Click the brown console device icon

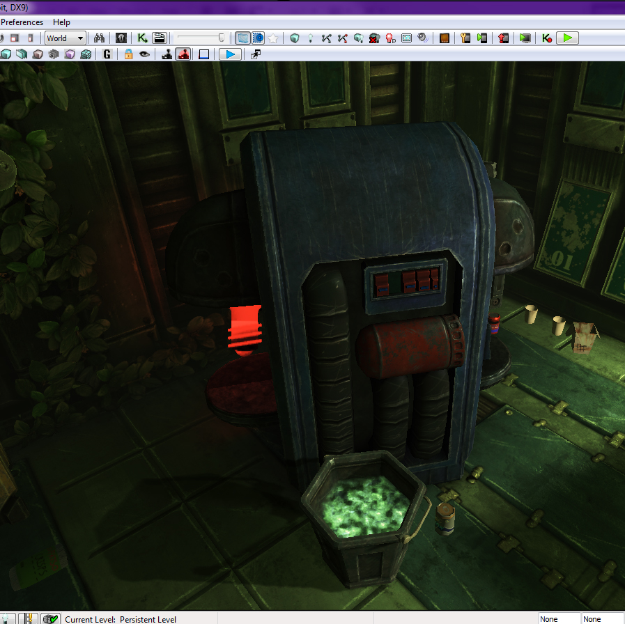coord(444,38)
